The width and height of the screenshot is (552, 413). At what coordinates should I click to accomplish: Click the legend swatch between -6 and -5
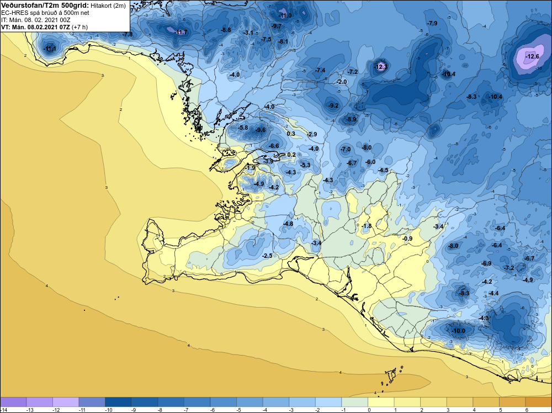point(224,402)
